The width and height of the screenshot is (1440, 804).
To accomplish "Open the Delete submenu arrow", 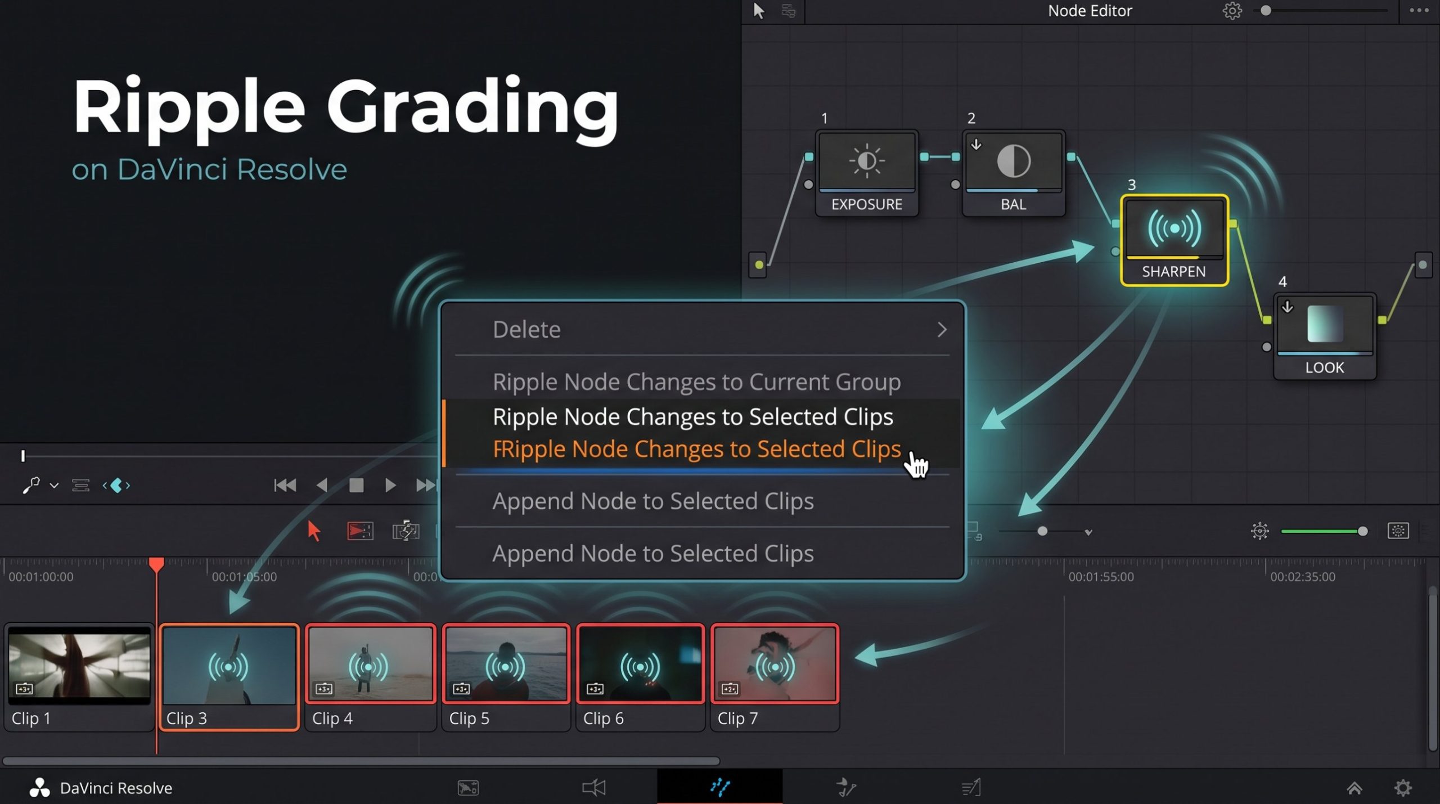I will [x=942, y=330].
